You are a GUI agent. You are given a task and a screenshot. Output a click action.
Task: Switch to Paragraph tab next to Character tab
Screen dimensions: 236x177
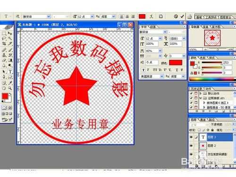pos(153,27)
